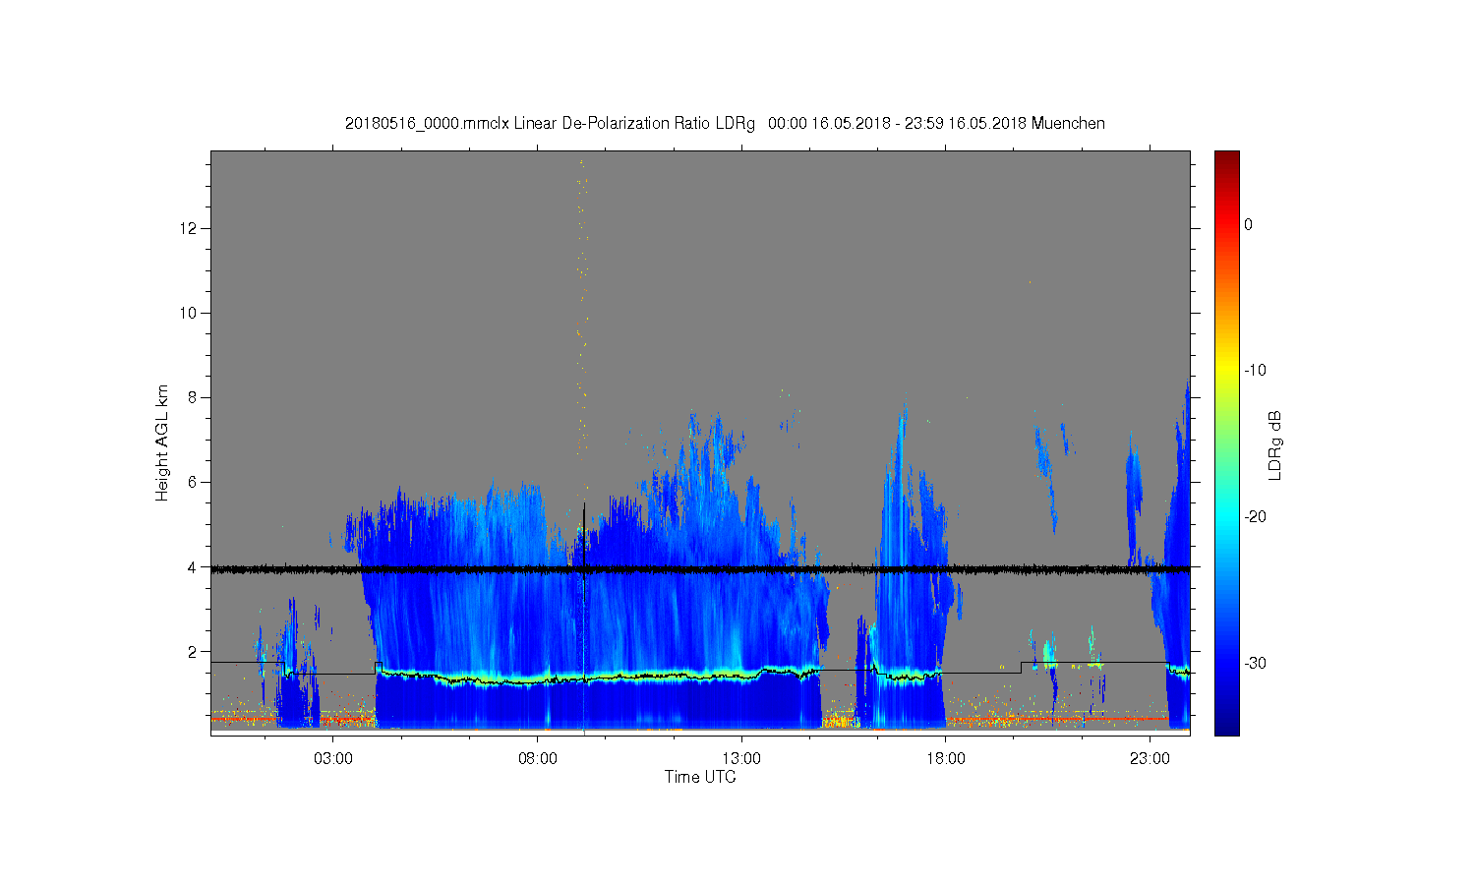Click the 03:00 time tick label
Viewport: 1475px width, 885px height.
pyautogui.click(x=333, y=759)
